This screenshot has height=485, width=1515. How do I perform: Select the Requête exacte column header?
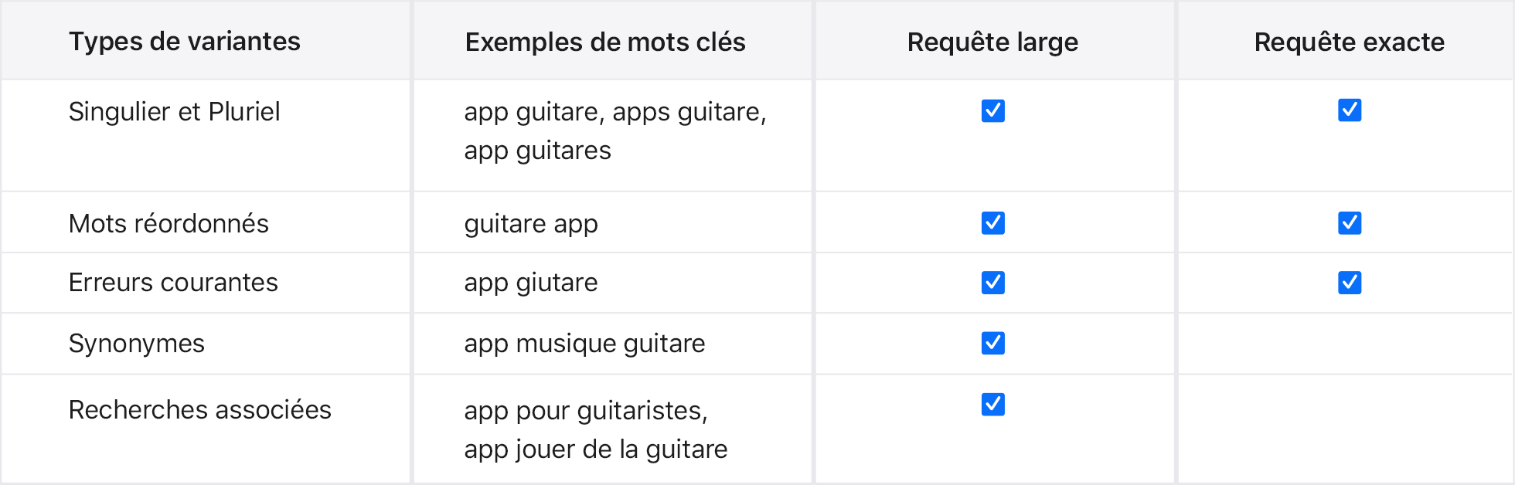(1349, 42)
